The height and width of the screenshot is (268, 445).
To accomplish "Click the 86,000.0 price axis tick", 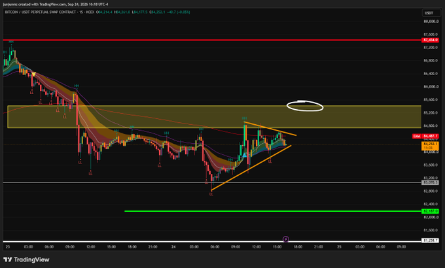I will tap(431, 86).
